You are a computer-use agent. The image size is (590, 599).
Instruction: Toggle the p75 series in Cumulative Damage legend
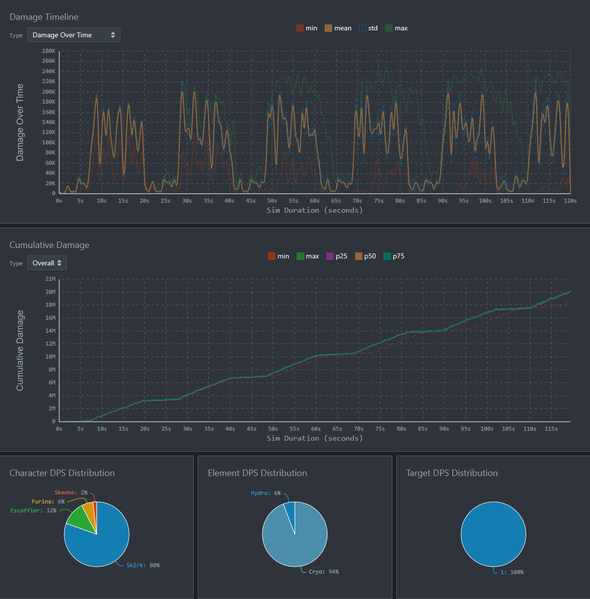click(394, 256)
